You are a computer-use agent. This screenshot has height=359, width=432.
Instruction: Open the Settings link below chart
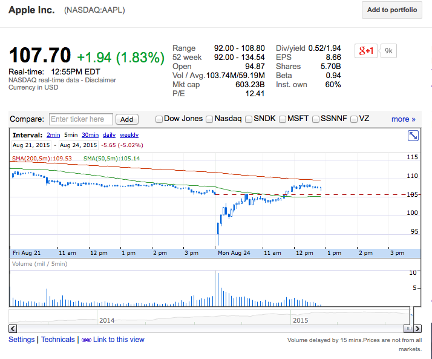pos(22,340)
